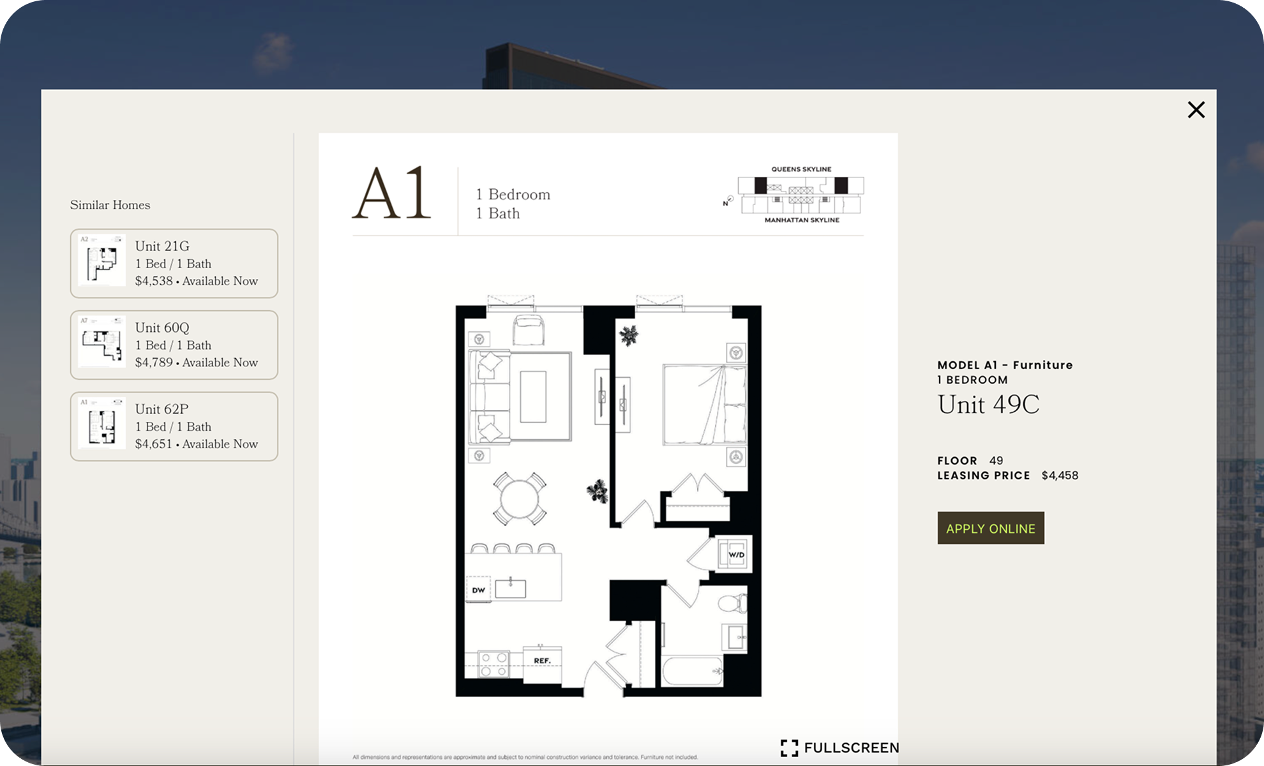Click the Similar Homes section heading
The height and width of the screenshot is (766, 1264).
(x=109, y=205)
